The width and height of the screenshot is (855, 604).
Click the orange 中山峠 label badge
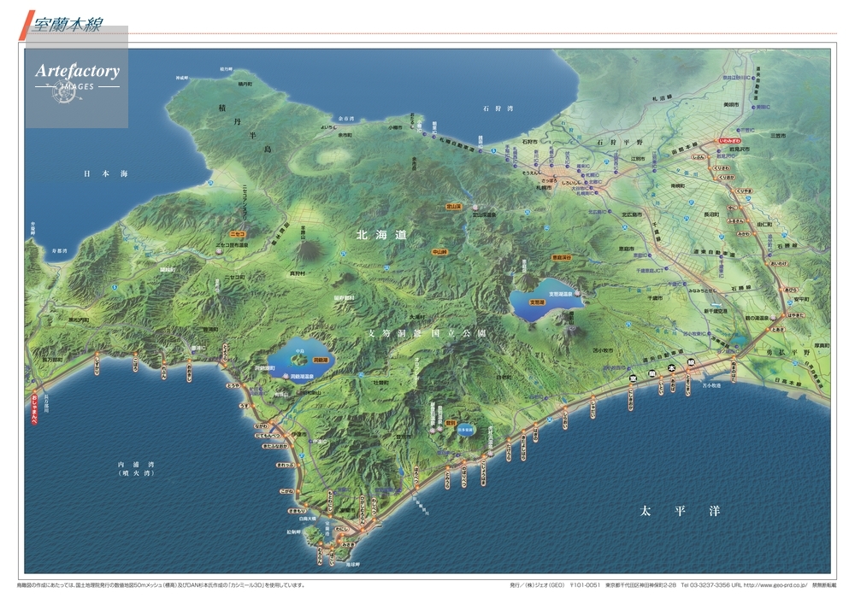tap(439, 252)
